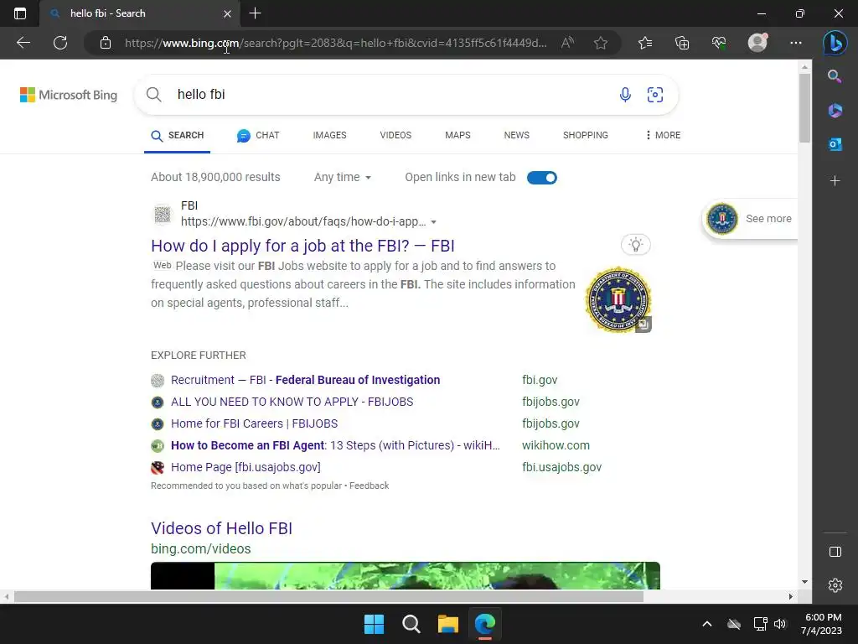858x644 pixels.
Task: Open the profile avatar icon
Action: coord(757,43)
